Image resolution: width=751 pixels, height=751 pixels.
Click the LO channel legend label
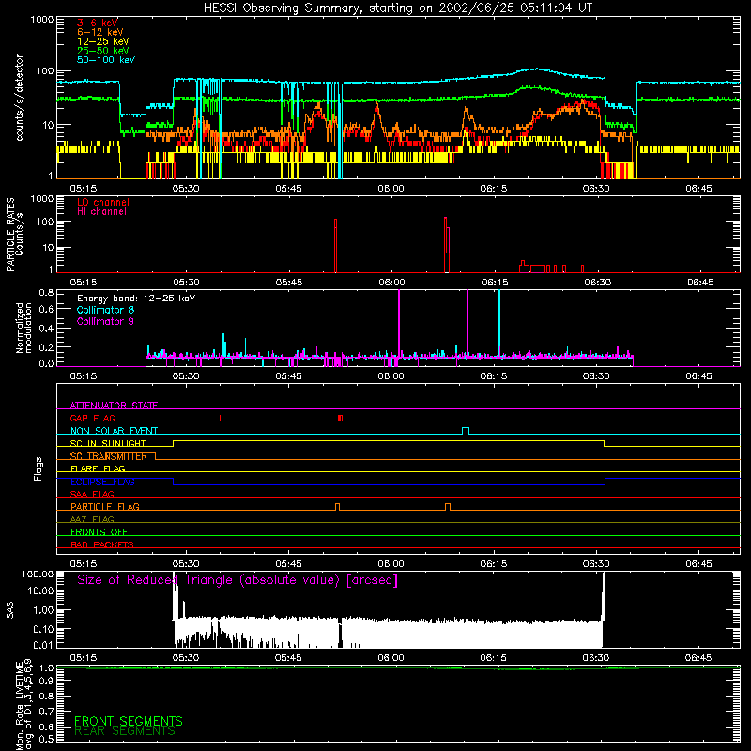click(x=103, y=202)
